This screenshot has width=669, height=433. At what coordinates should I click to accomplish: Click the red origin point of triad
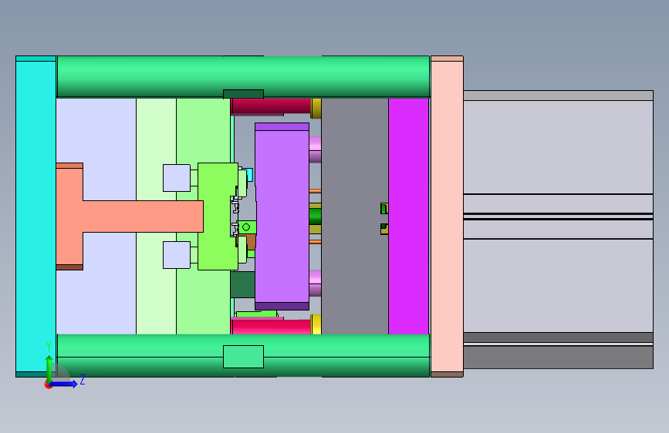click(x=48, y=385)
